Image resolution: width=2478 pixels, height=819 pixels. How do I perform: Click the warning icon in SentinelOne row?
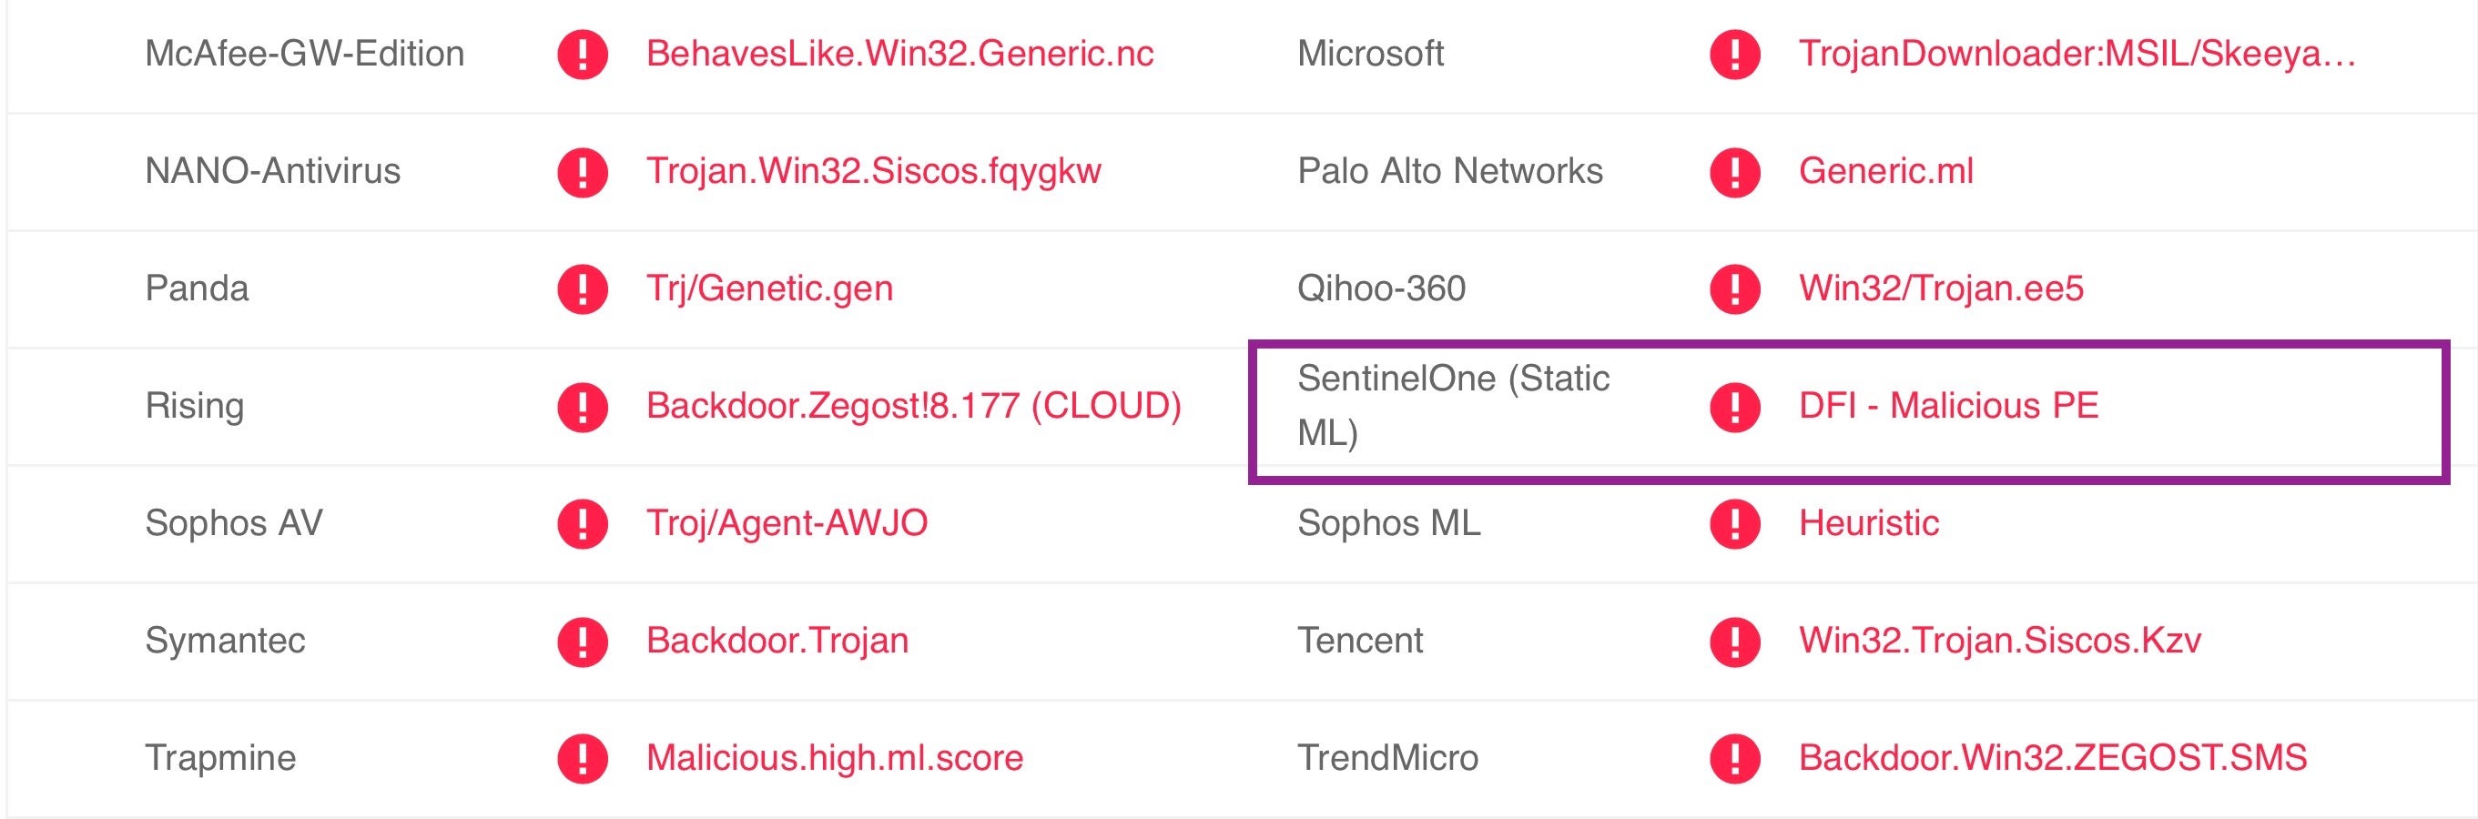(x=1734, y=407)
